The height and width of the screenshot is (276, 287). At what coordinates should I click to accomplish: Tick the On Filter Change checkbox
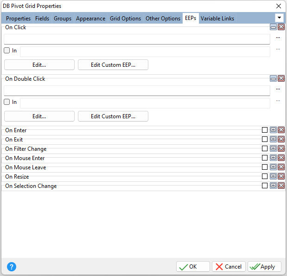pyautogui.click(x=265, y=148)
